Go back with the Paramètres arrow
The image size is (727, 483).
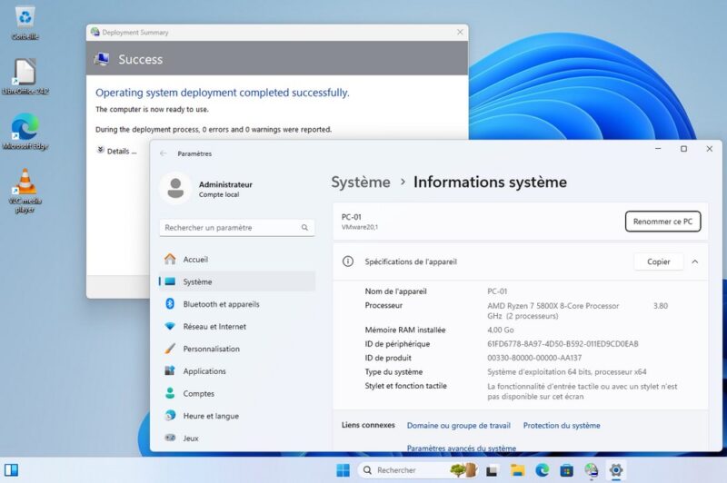164,154
